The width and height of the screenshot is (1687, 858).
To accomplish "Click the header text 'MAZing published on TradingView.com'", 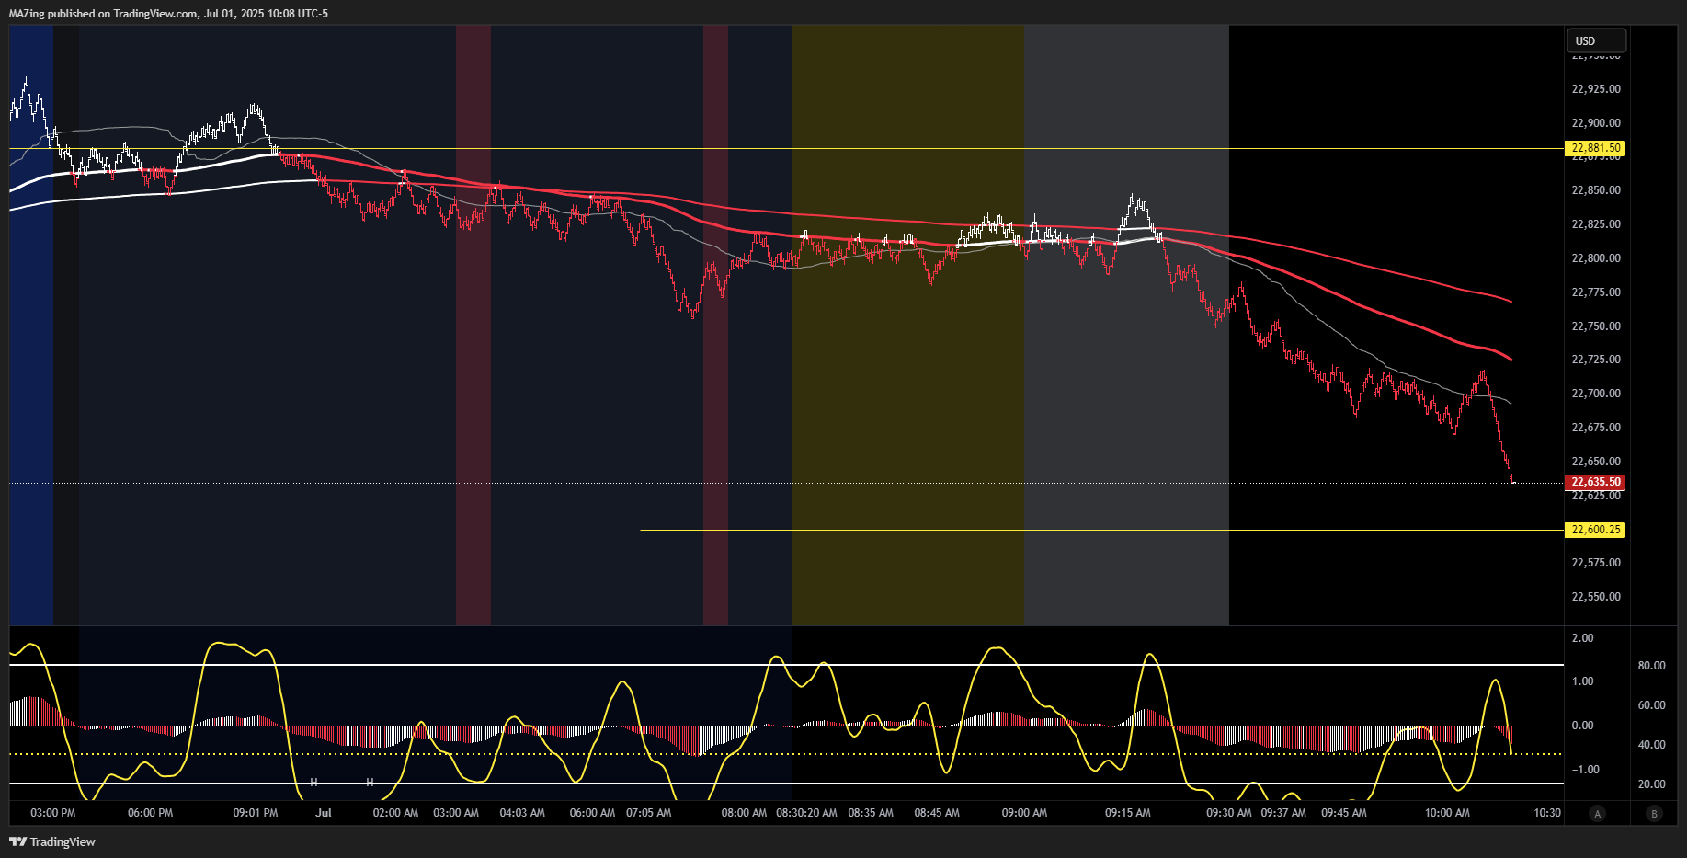I will (x=104, y=14).
